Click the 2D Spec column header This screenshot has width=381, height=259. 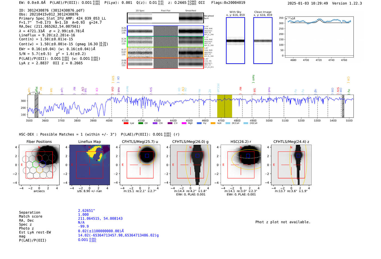[x=140, y=11]
